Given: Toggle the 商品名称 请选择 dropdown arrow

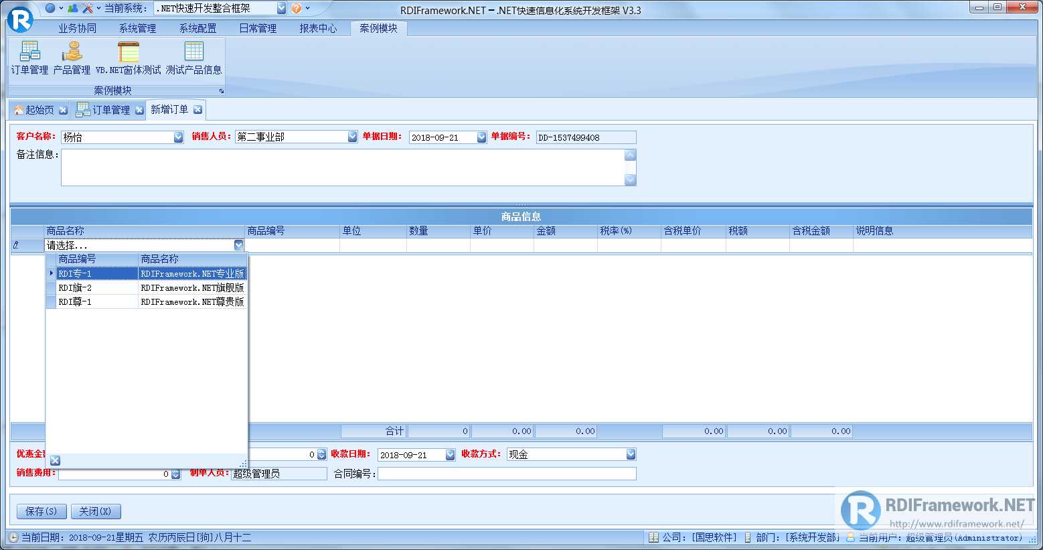Looking at the screenshot, I should 239,245.
